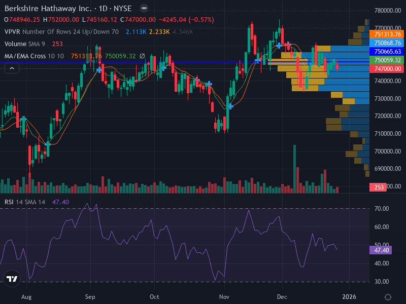Click the 750665.63 blue price label
The height and width of the screenshot is (304, 406).
(x=387, y=52)
